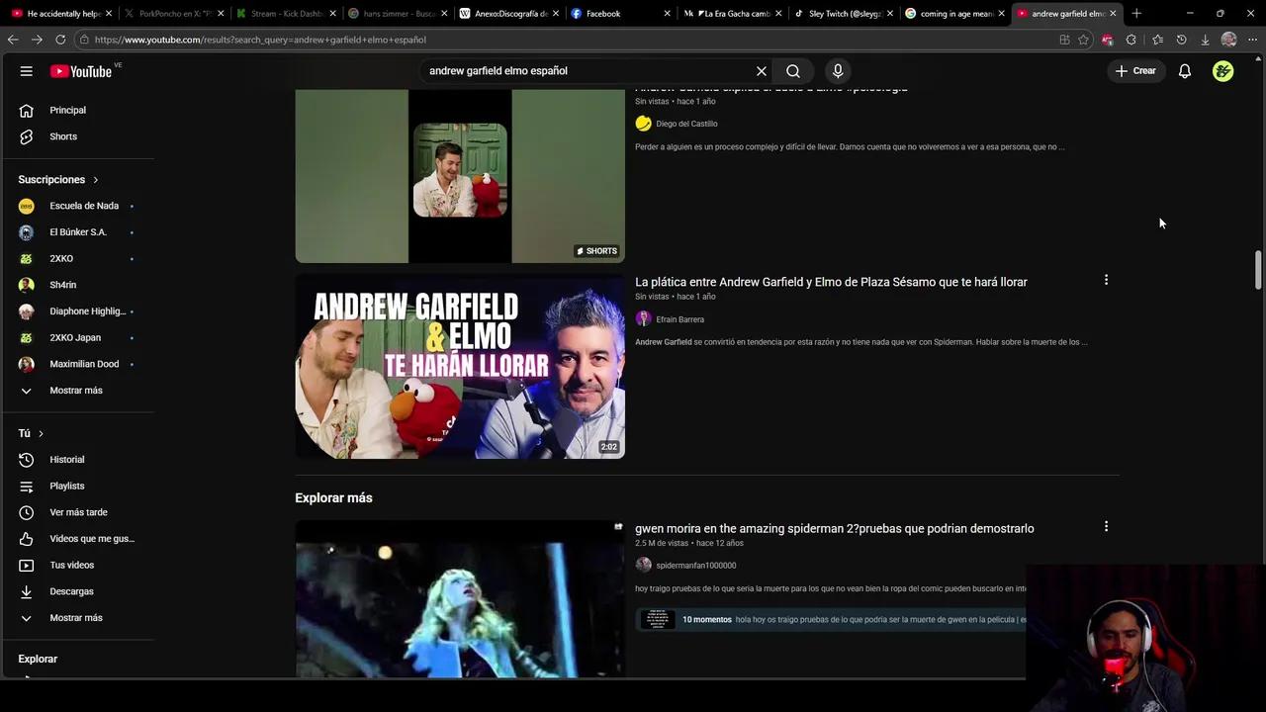Open the browser downloads icon
This screenshot has width=1266, height=712.
[x=1205, y=40]
